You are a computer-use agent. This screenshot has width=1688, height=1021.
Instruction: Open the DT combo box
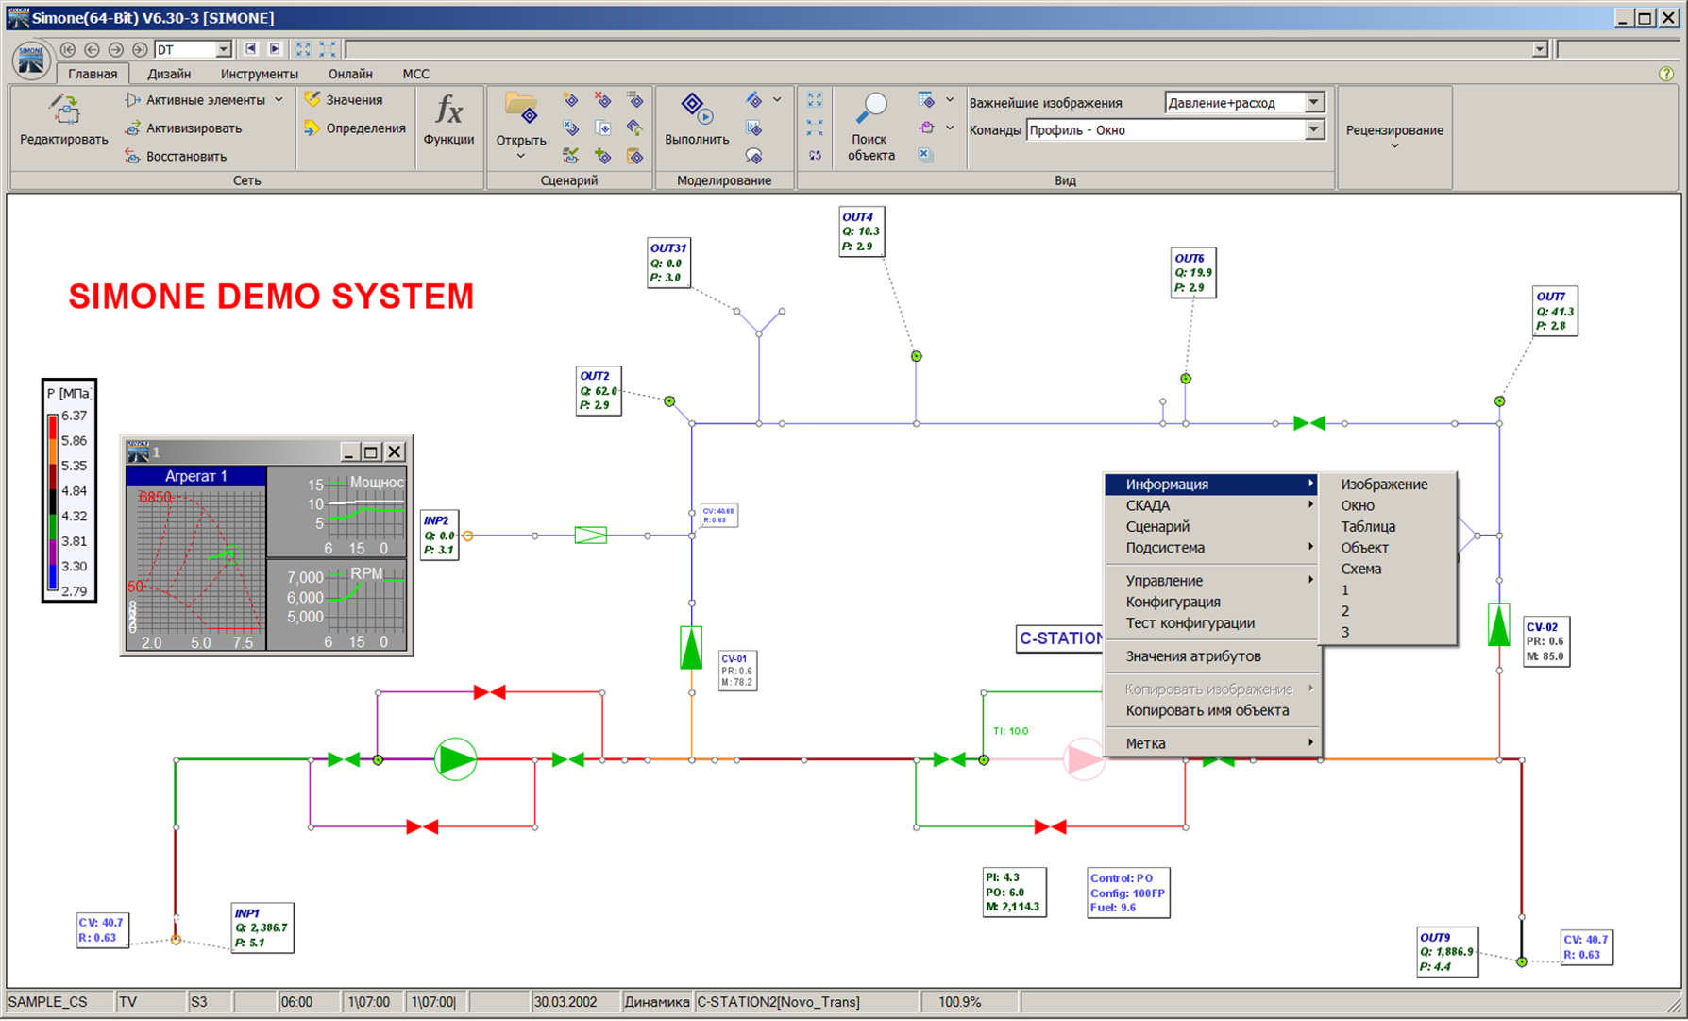[x=194, y=49]
